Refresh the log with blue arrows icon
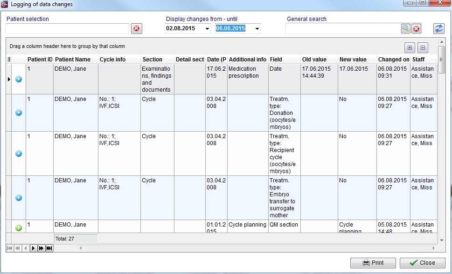 [439, 28]
